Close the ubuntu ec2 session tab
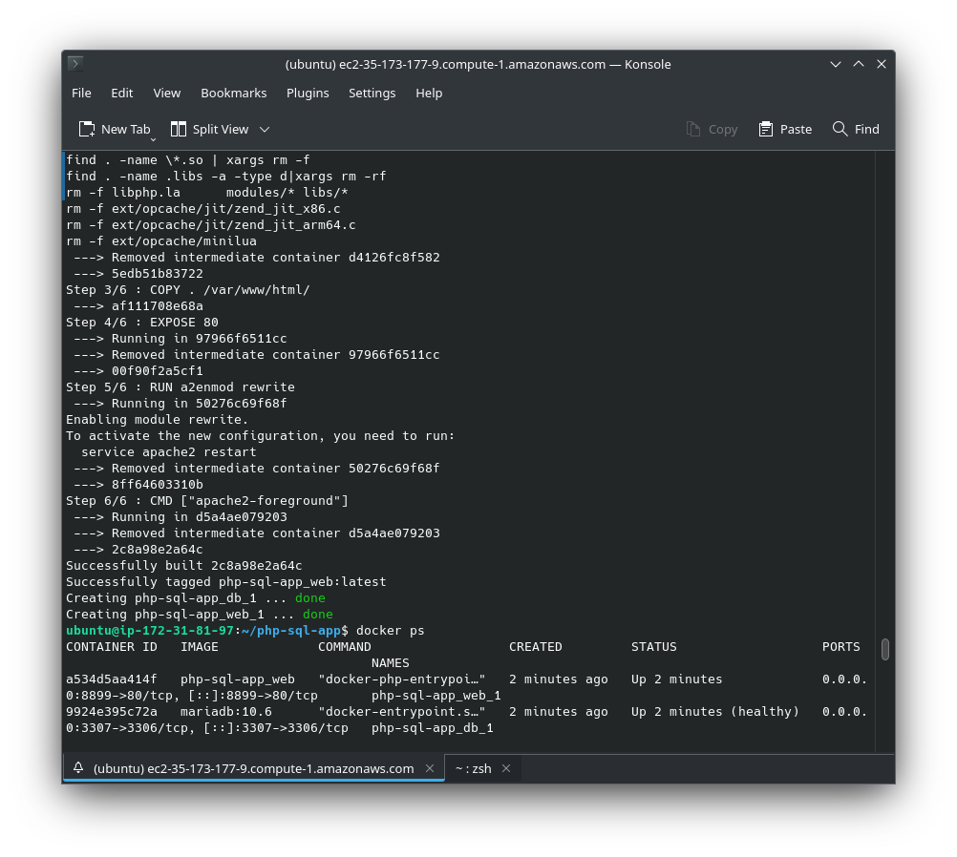Image resolution: width=957 pixels, height=857 pixels. tap(430, 768)
